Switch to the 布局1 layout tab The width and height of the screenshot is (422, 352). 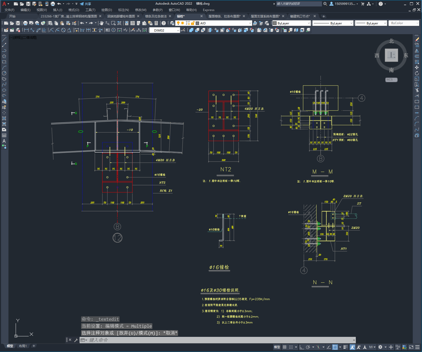(23, 346)
